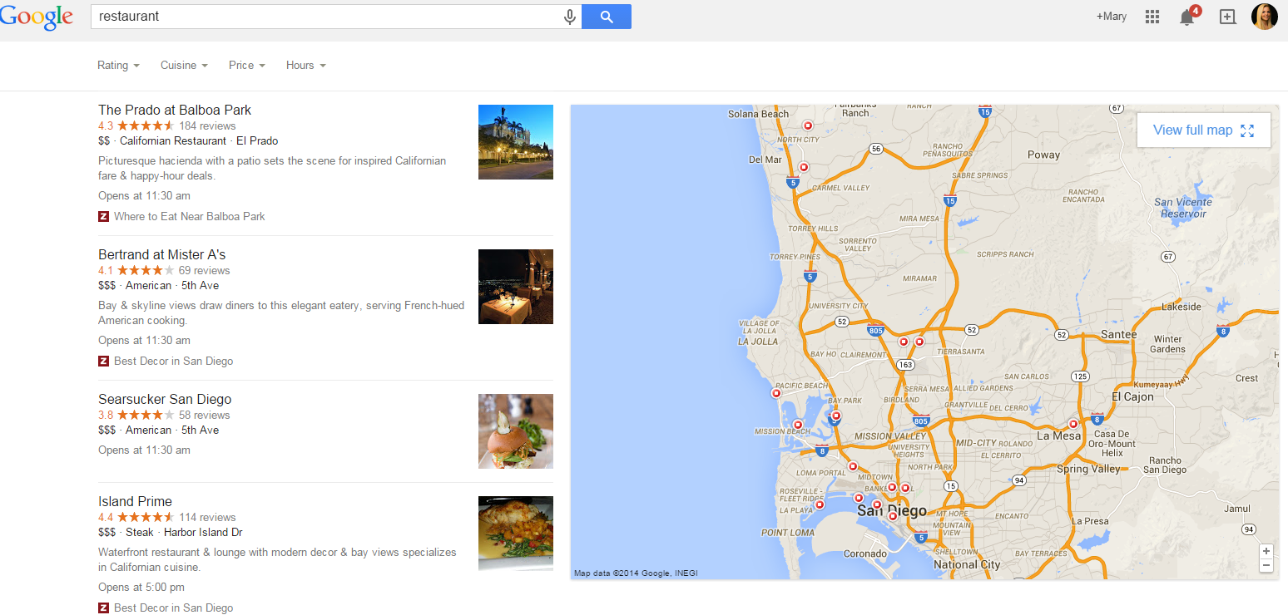Open the profile avatar menu
The height and width of the screenshot is (615, 1288).
1265,16
